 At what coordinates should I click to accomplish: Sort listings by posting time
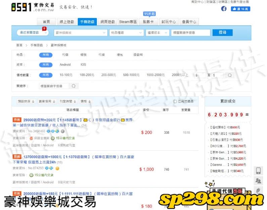coord(68,101)
